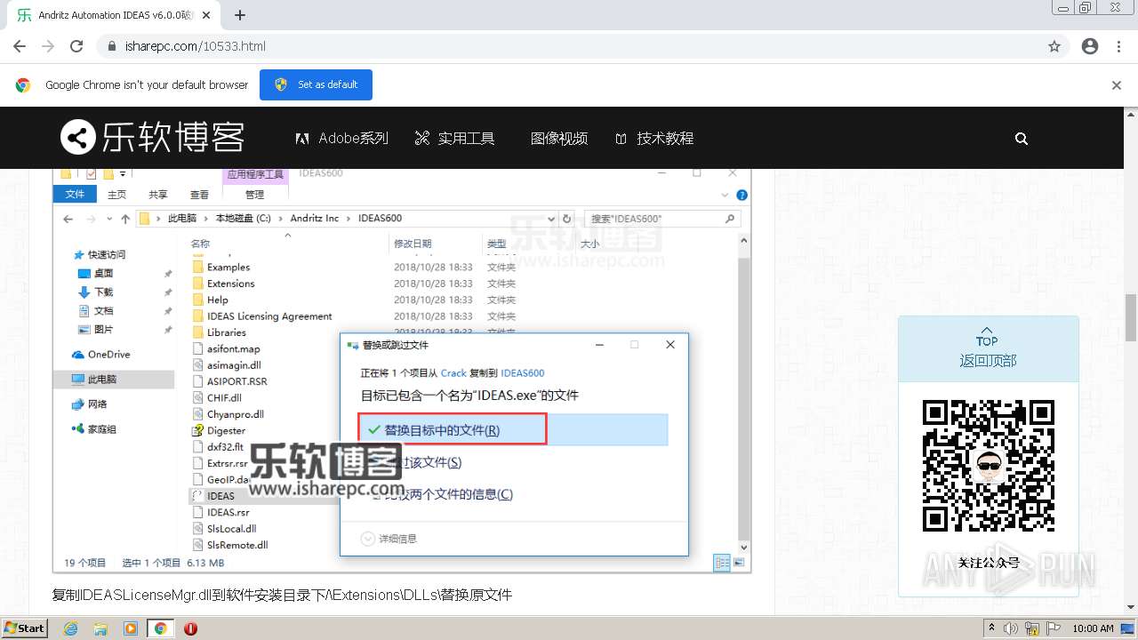Click Chrome's forward navigation arrow
The image size is (1138, 640).
[x=48, y=46]
